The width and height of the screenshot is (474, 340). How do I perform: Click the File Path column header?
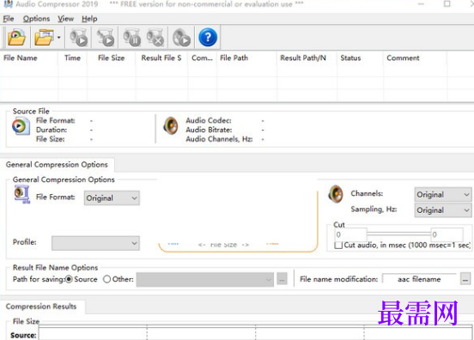point(246,58)
